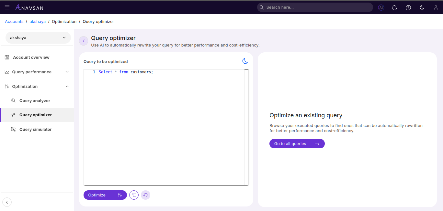
Task: Open the user profile icon
Action: pos(436,7)
